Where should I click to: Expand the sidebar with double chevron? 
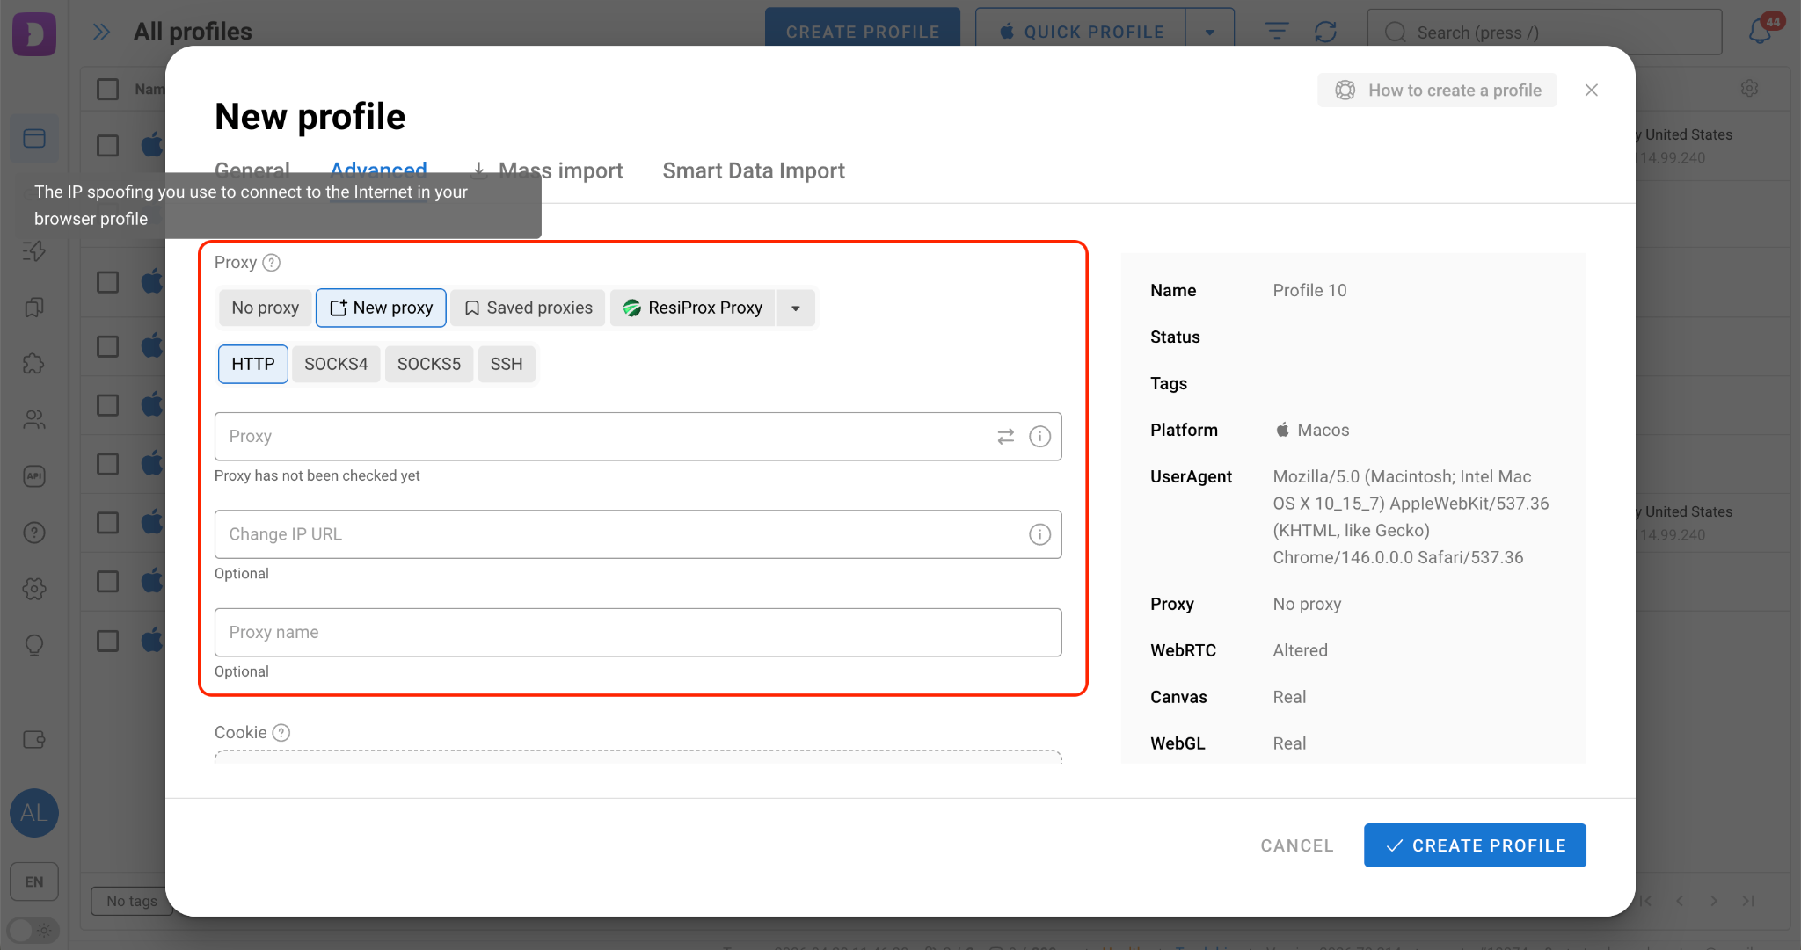102,33
